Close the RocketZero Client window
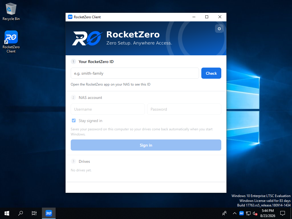The image size is (292, 219). pyautogui.click(x=220, y=17)
